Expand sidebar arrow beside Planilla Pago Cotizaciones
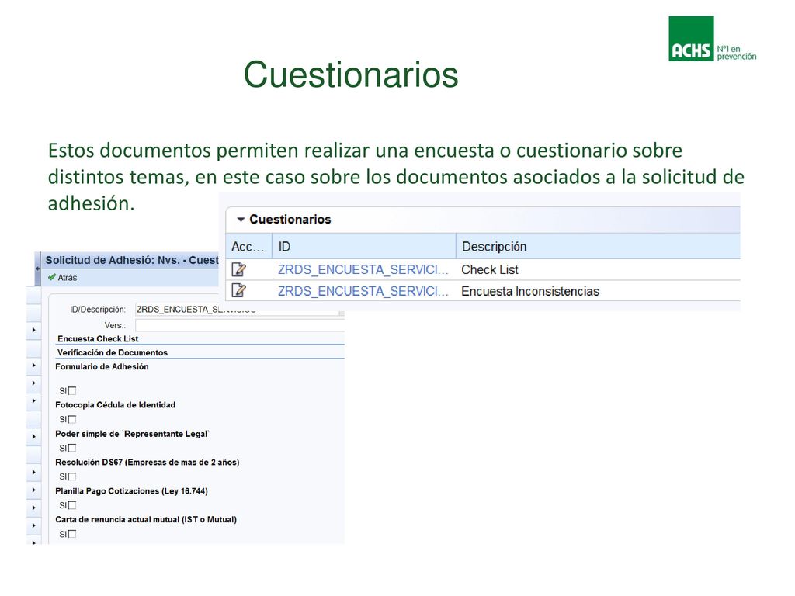 pos(34,490)
